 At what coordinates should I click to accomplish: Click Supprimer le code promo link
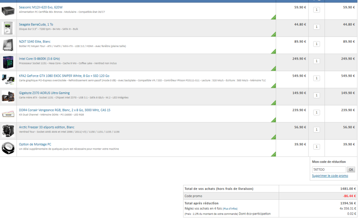coord(330,176)
